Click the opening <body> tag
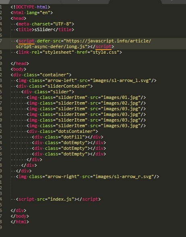186x237 pixels. tap(19, 69)
